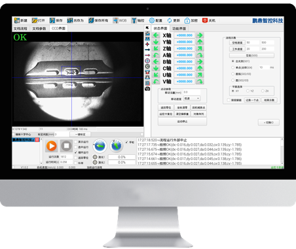The height and width of the screenshot is (249, 296).
Task: Click the gray stop button
Action: pyautogui.click(x=66, y=146)
